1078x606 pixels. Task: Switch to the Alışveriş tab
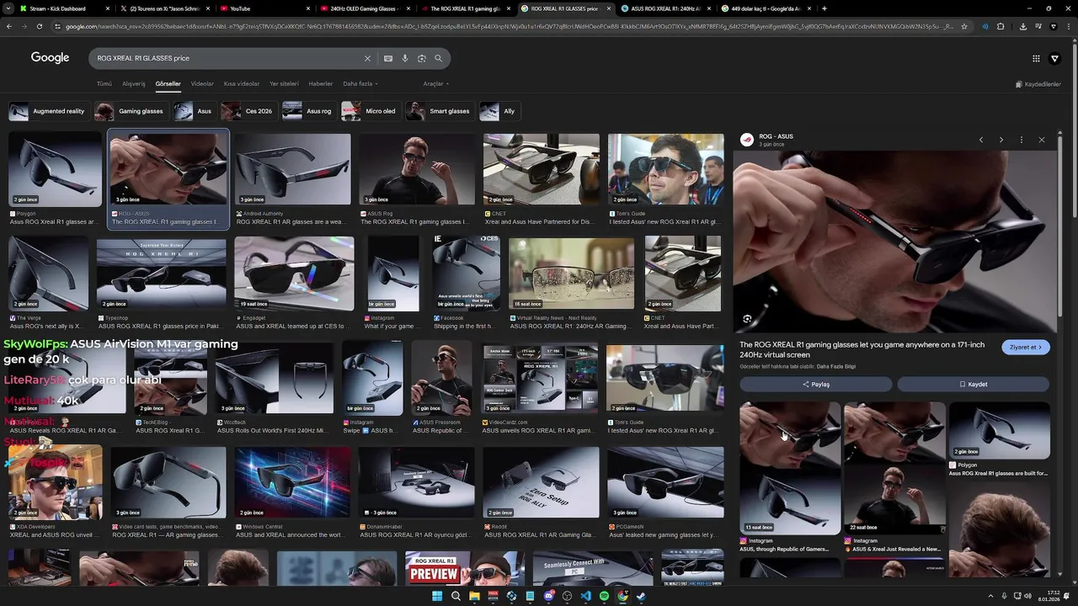[x=134, y=84]
